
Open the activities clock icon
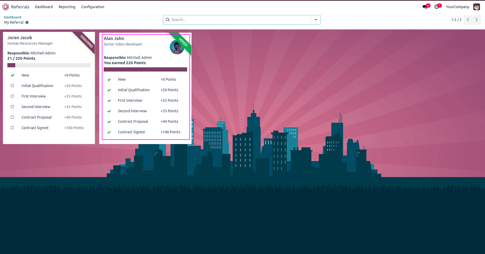(x=437, y=7)
